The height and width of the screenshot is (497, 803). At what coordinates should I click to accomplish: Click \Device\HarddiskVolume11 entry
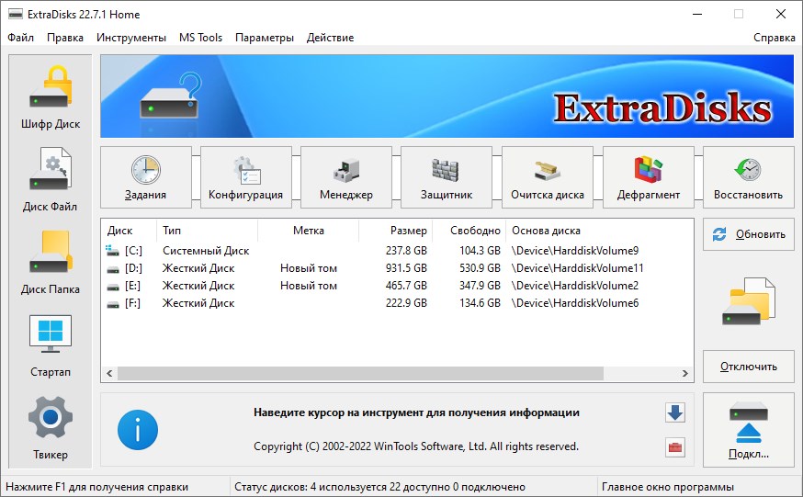[x=577, y=268]
